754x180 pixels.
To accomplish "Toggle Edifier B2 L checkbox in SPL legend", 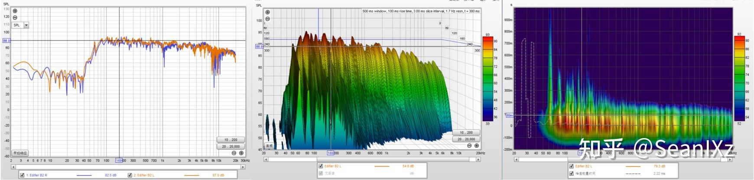I will [130, 175].
